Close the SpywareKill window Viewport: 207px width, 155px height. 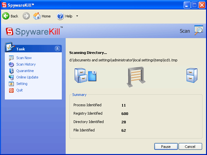202,5
